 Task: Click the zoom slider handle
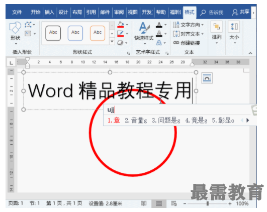pyautogui.click(x=207, y=203)
